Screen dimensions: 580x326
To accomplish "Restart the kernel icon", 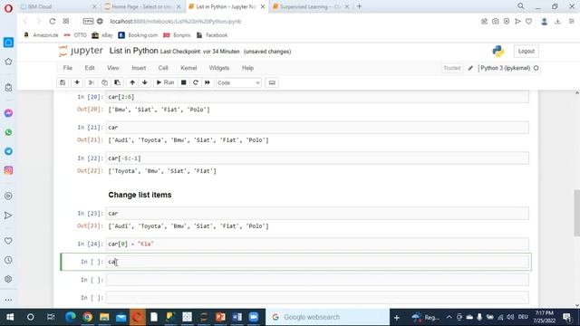I will 196,82.
